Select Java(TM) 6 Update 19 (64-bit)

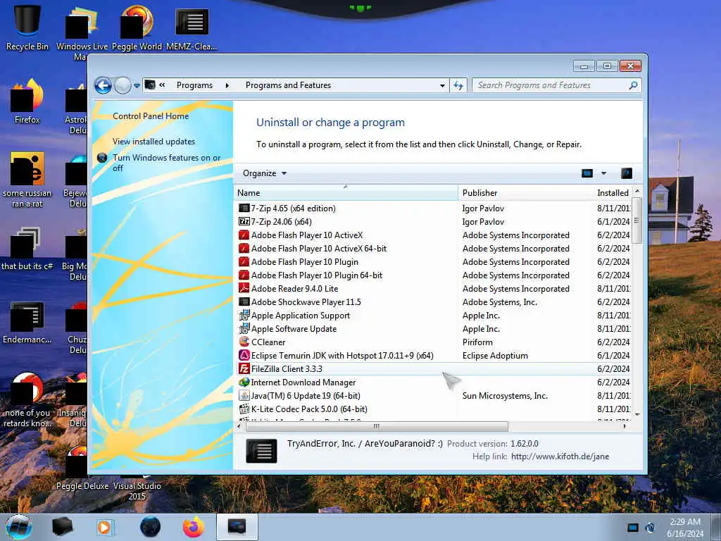(x=434, y=396)
